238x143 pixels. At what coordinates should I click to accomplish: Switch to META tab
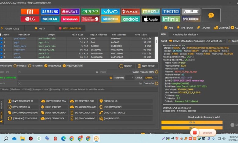40,29
